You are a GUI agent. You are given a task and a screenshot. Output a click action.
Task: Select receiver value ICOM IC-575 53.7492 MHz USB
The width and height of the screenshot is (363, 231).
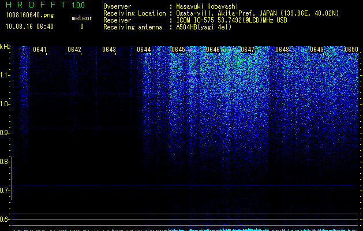pyautogui.click(x=232, y=20)
